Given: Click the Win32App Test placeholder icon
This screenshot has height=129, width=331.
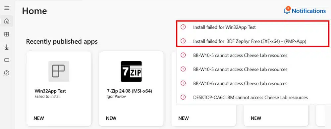Looking at the screenshot, I should (59, 71).
